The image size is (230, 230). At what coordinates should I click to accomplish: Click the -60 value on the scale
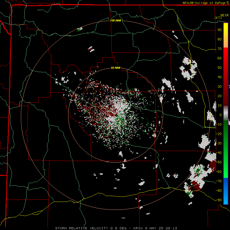click(218, 172)
